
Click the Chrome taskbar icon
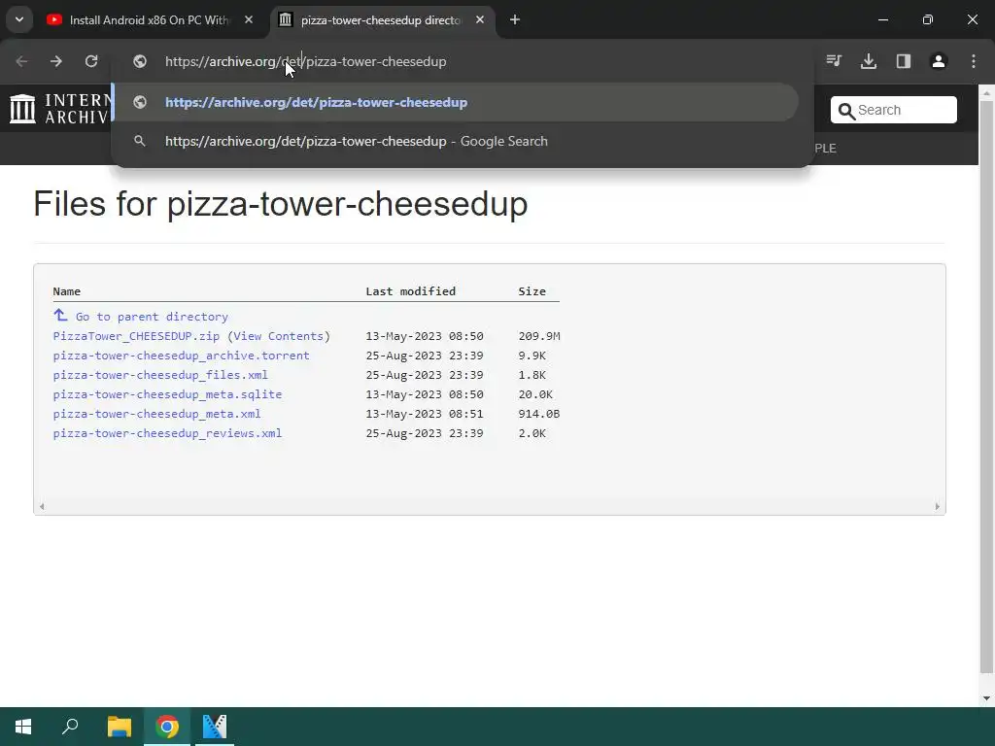coord(167,727)
